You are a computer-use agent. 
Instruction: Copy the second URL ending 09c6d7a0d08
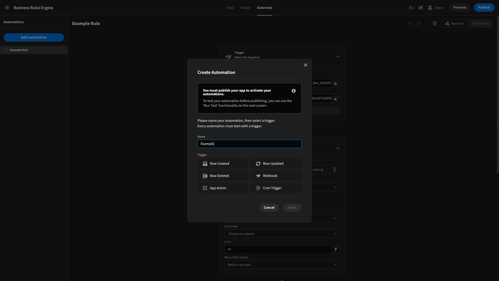[x=336, y=98]
